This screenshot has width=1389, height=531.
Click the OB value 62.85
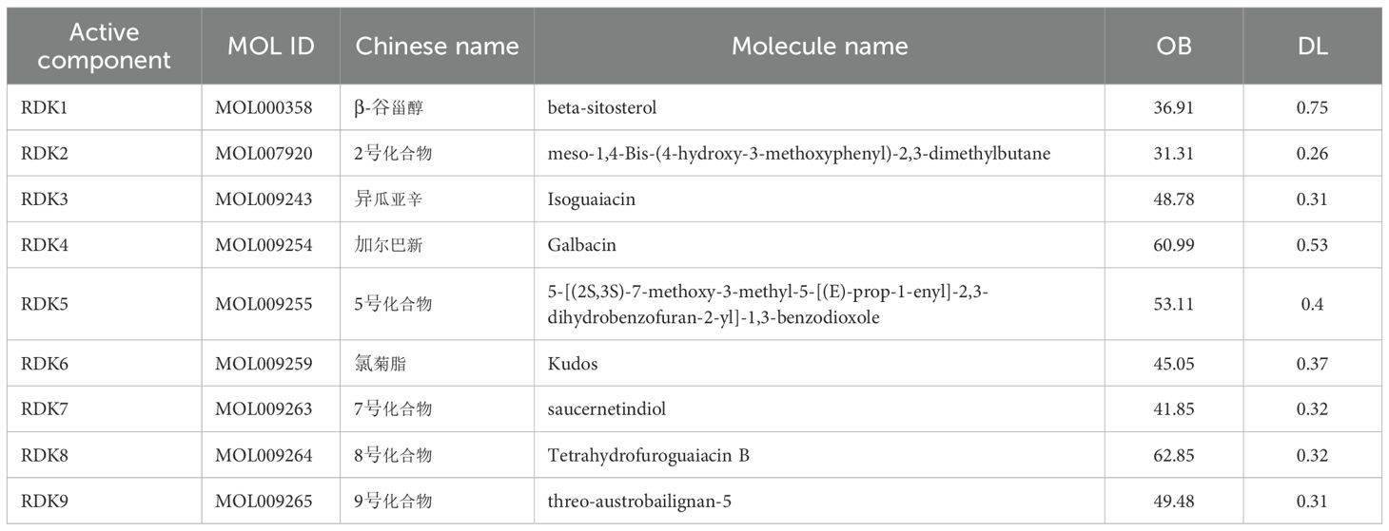tap(1173, 456)
